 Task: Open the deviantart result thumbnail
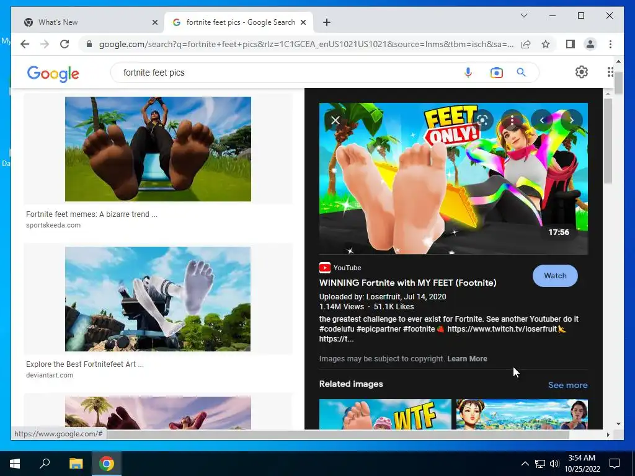[x=158, y=299]
